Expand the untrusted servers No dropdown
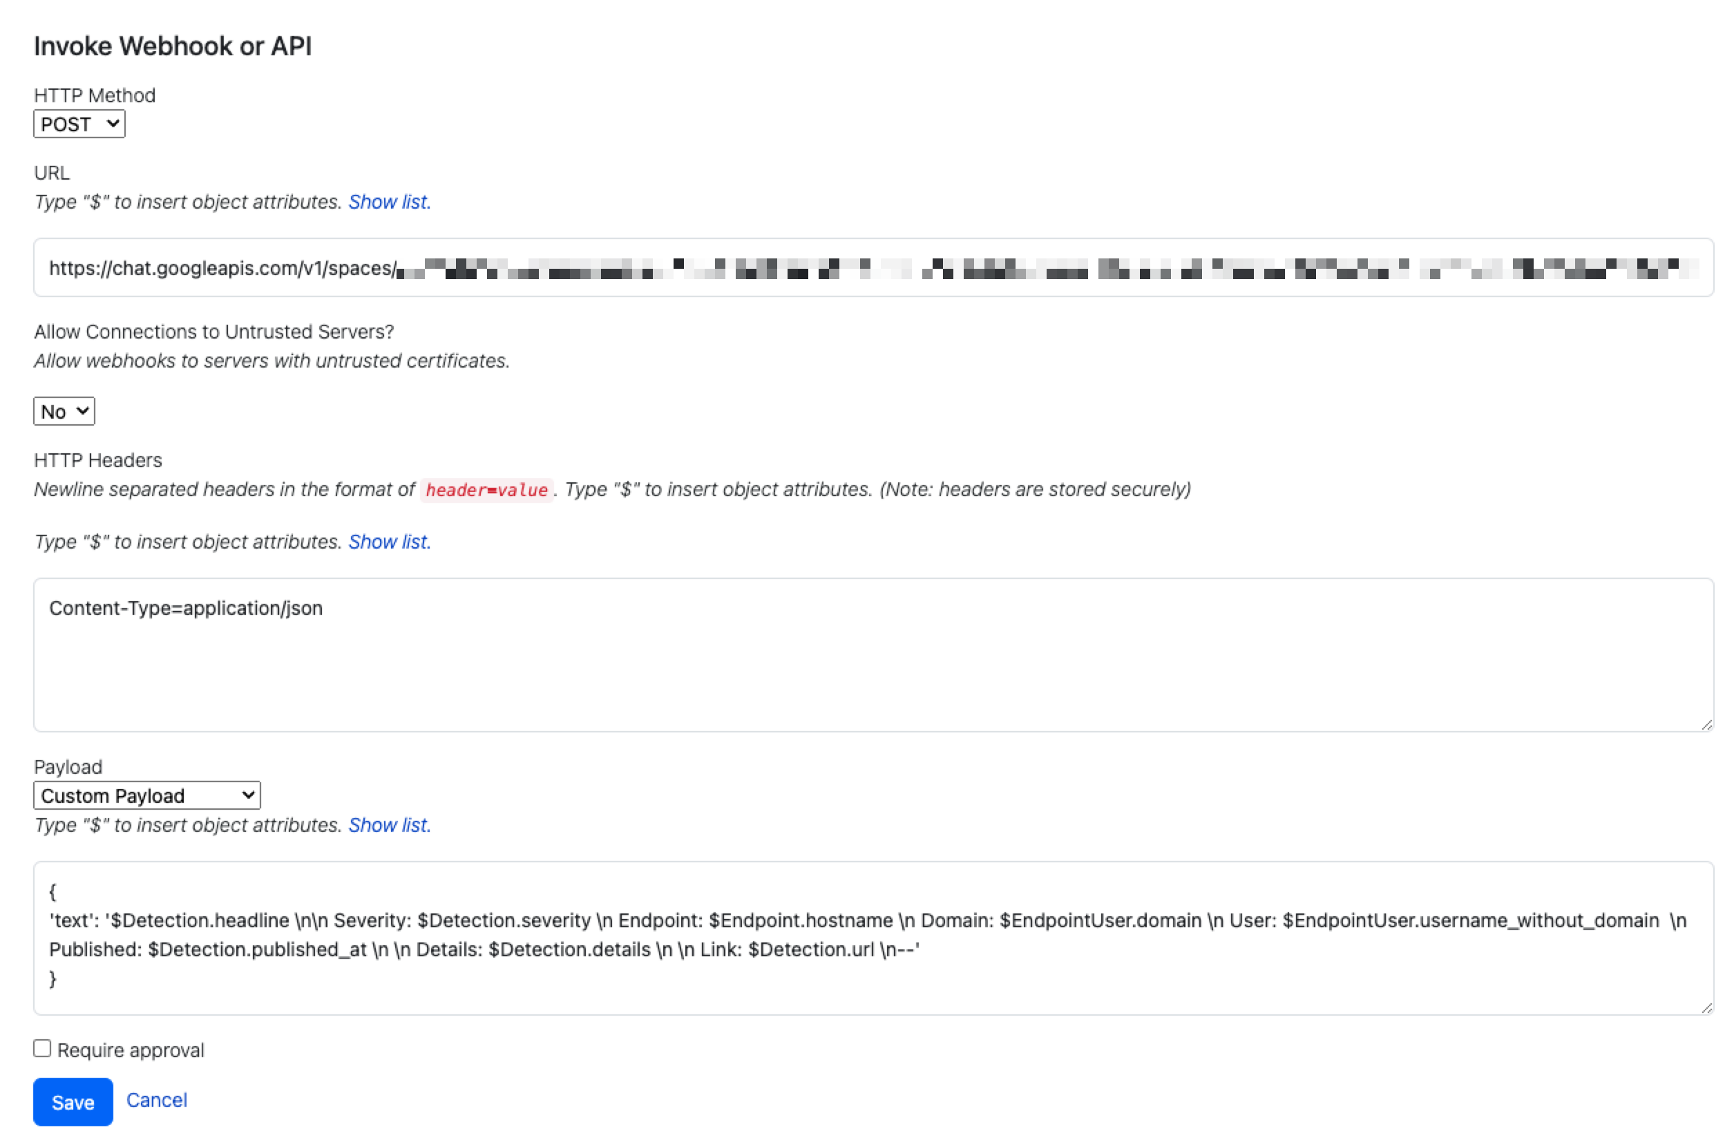 tap(64, 411)
